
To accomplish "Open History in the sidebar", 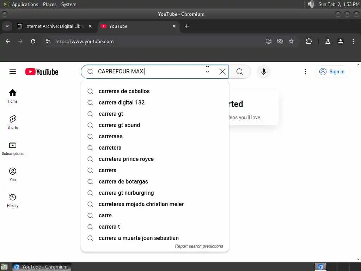I will coord(13,200).
